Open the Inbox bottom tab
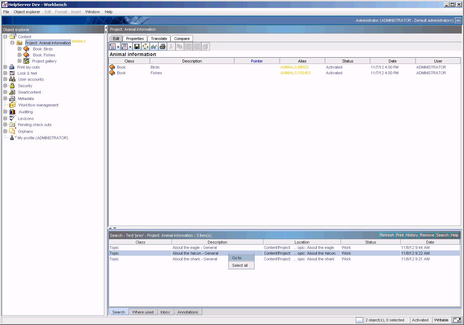The image size is (464, 325). (x=165, y=312)
